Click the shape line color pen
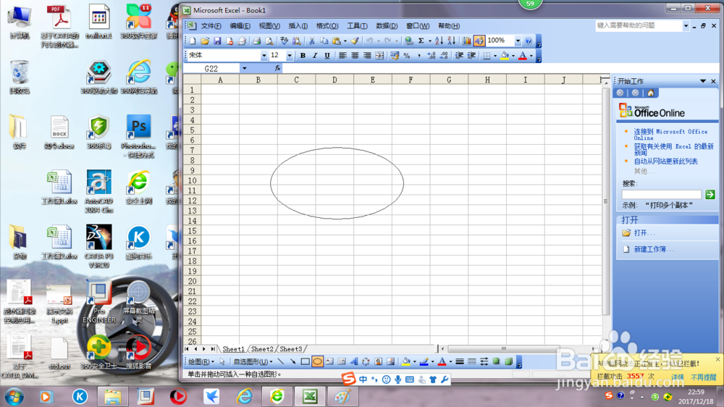724x407 pixels. (x=424, y=361)
